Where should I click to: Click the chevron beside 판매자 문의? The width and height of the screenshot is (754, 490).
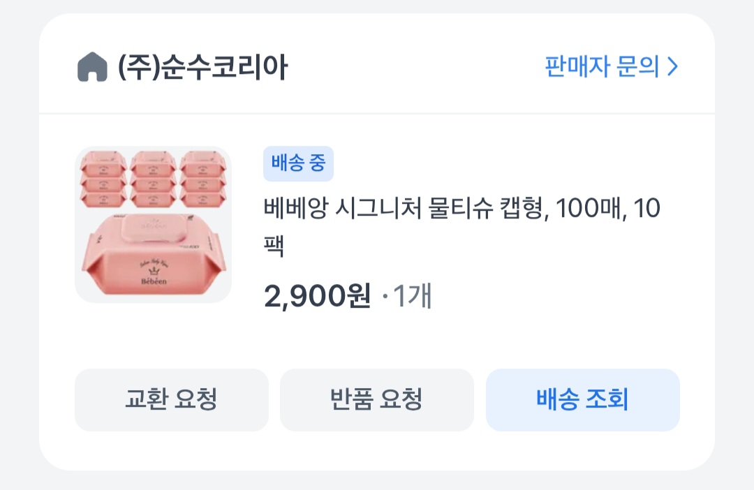672,67
